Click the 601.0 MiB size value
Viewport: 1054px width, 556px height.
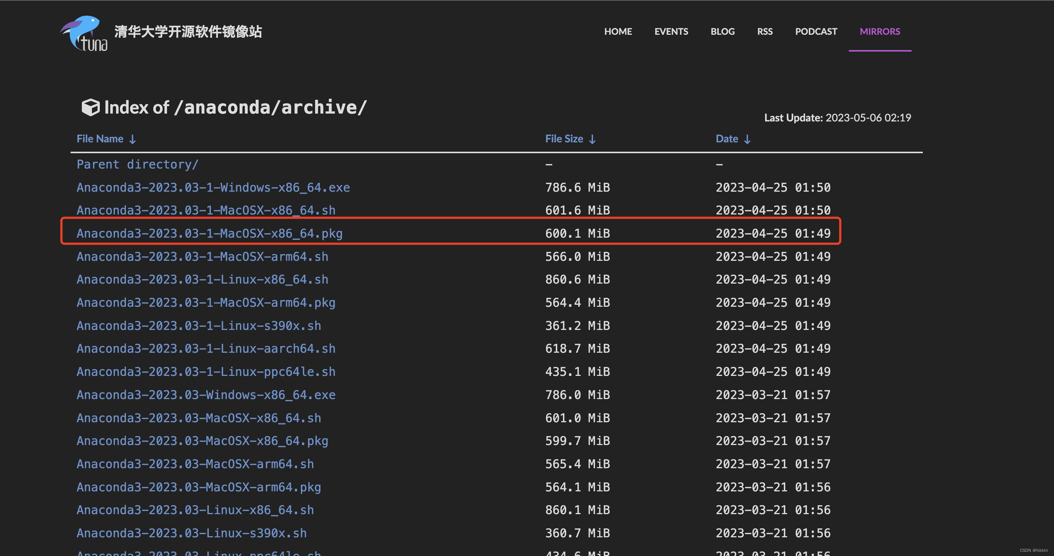point(577,418)
